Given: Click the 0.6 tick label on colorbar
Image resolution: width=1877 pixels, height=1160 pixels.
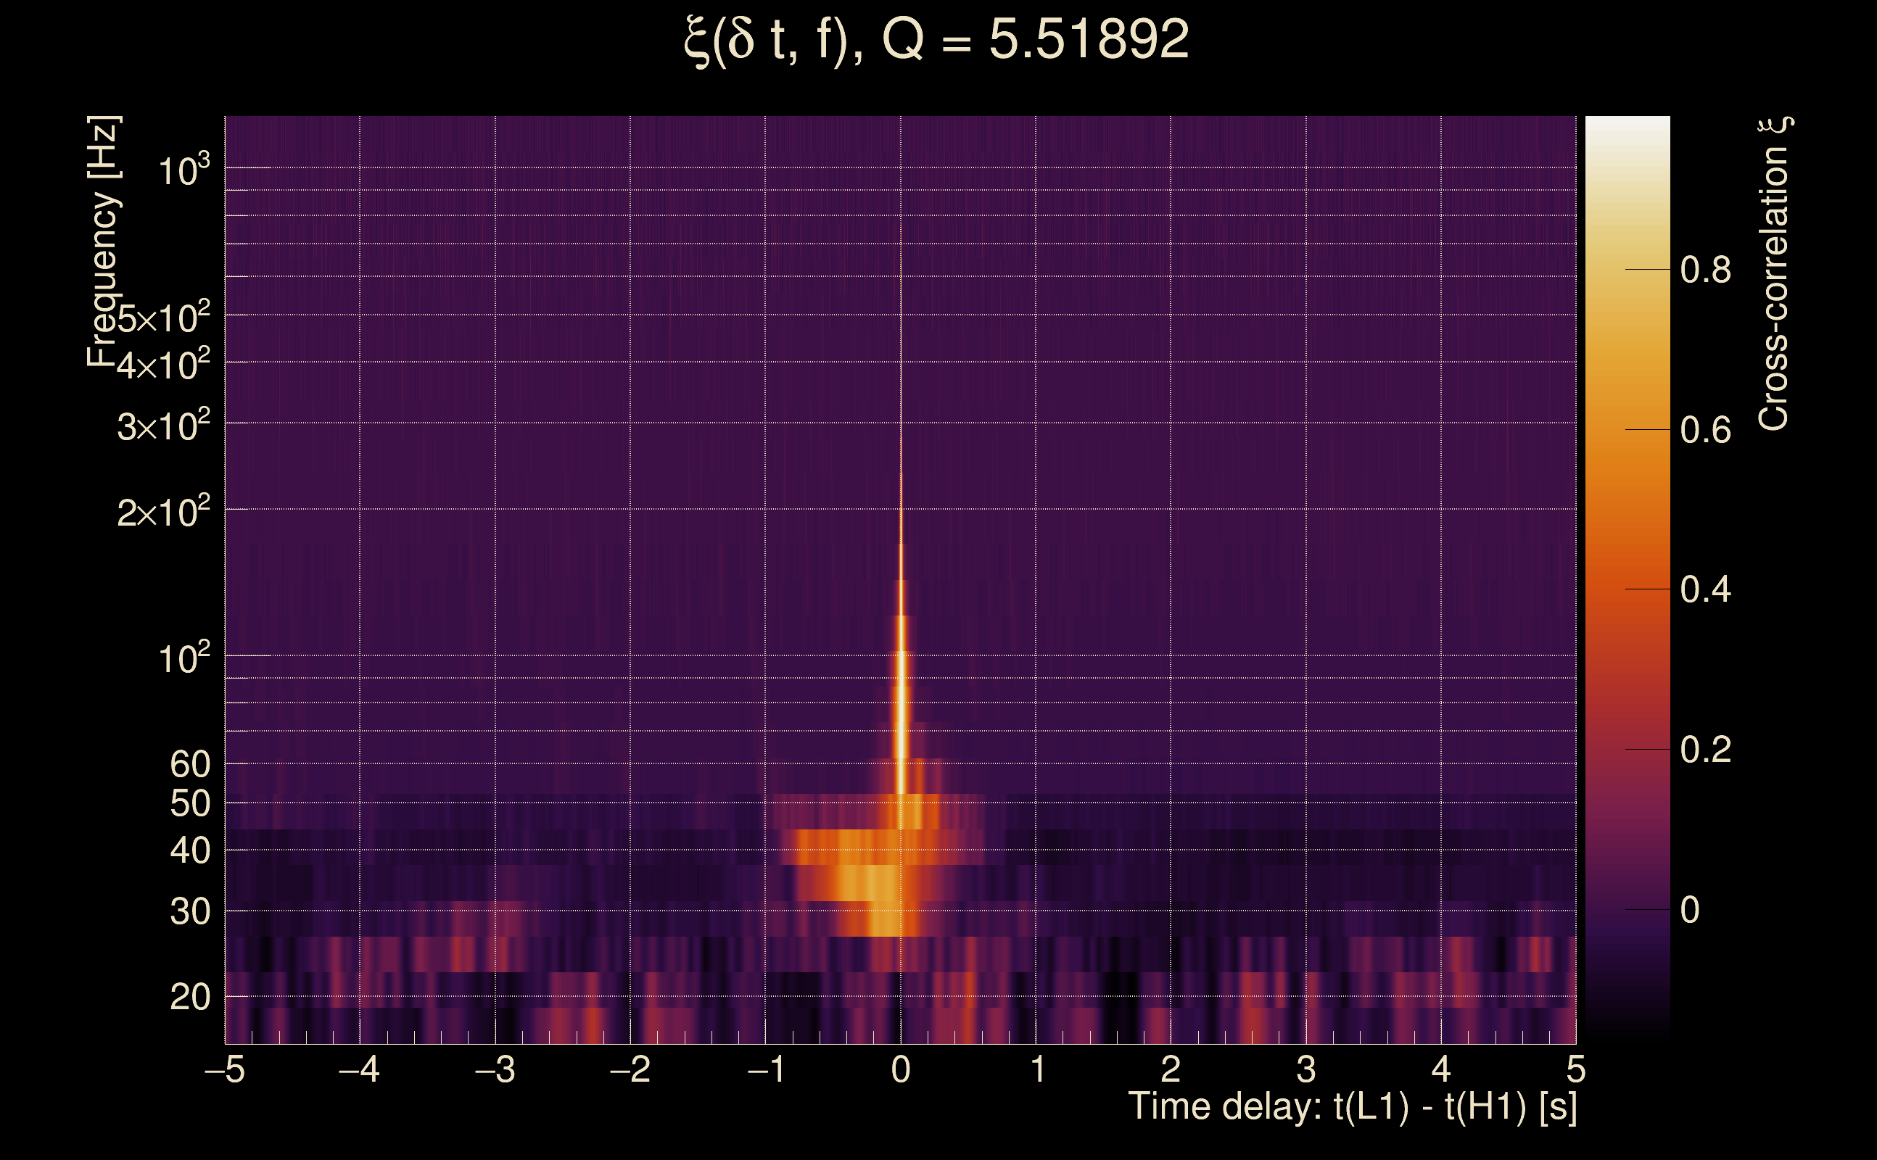Looking at the screenshot, I should pos(1705,431).
